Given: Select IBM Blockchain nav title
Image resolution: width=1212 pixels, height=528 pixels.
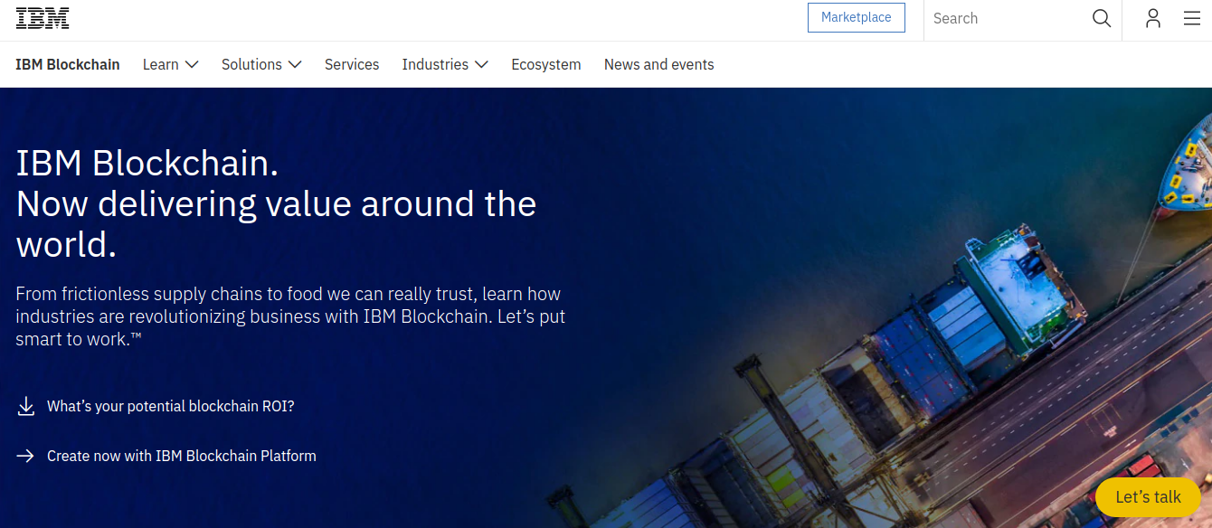Looking at the screenshot, I should [68, 64].
